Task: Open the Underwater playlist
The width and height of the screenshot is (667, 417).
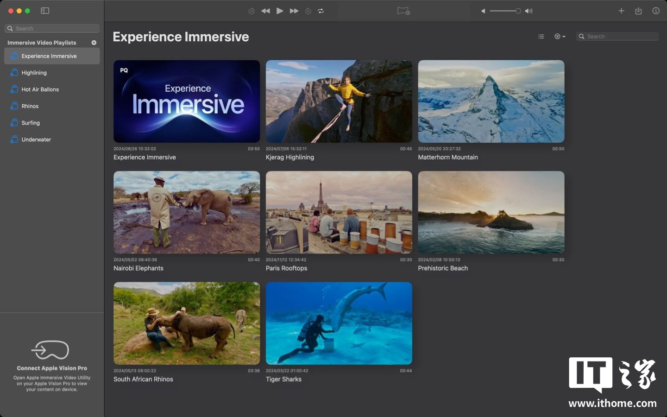Action: coord(36,139)
